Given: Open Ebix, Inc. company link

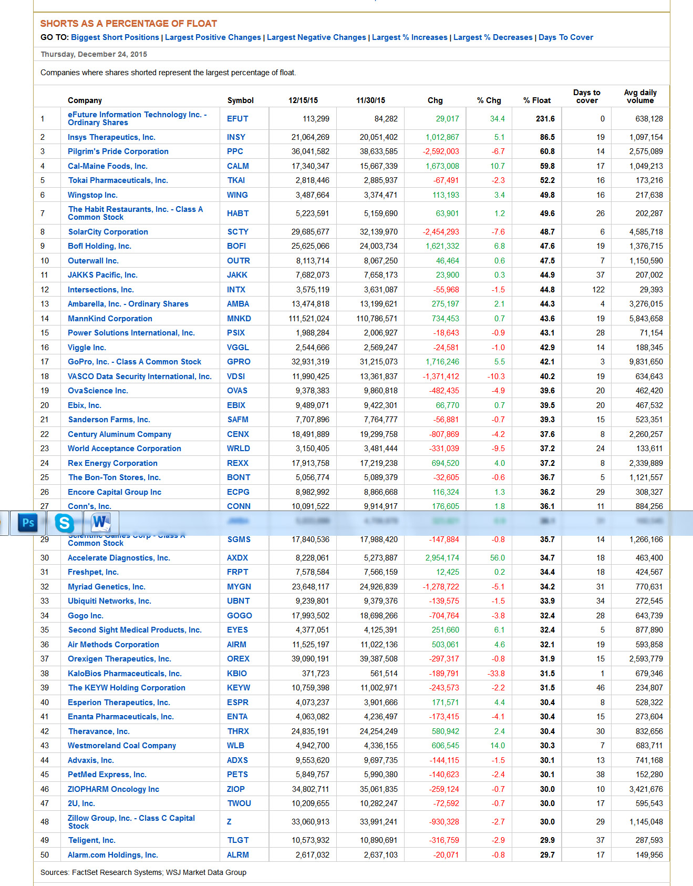Looking at the screenshot, I should (x=85, y=405).
